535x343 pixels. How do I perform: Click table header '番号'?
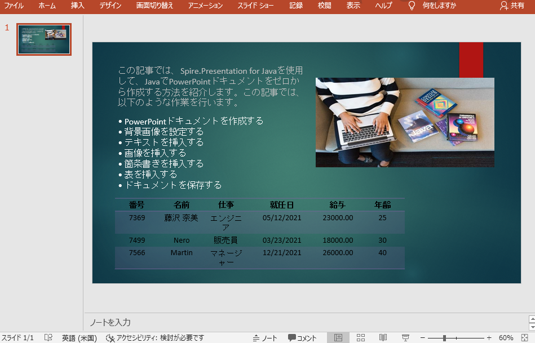(137, 204)
